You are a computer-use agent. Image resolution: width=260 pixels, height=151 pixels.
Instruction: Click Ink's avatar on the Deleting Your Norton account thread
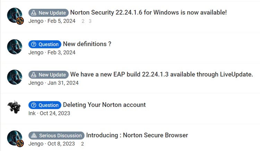point(15,107)
